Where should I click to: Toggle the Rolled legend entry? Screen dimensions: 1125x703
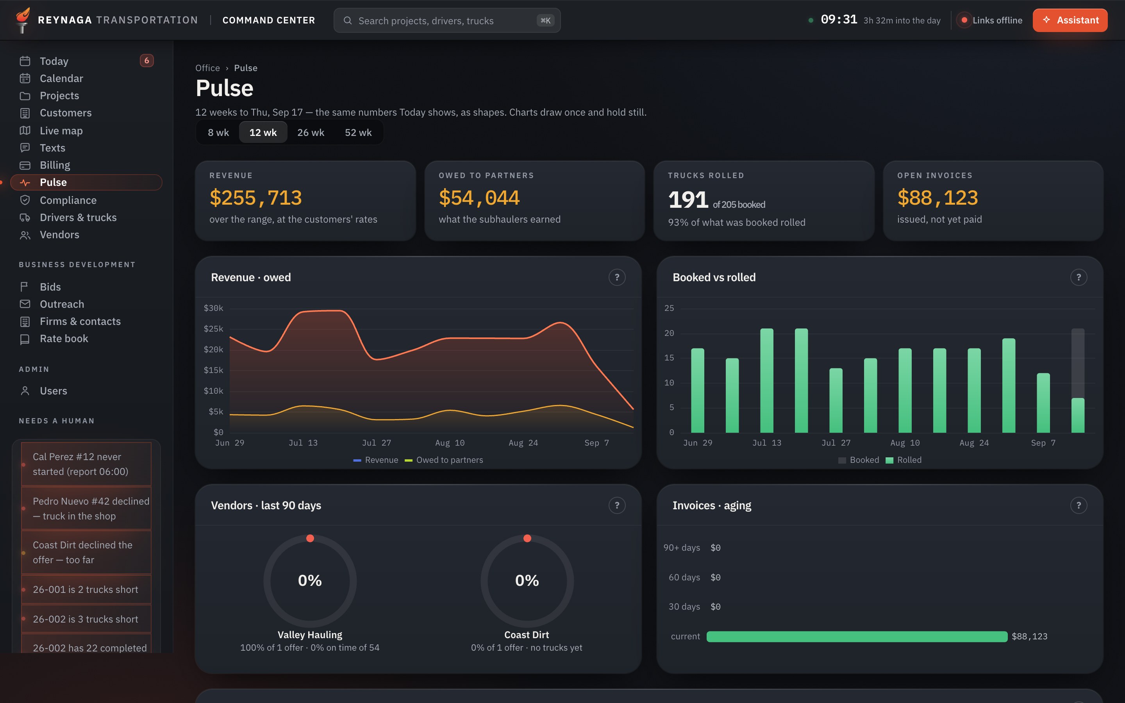point(904,460)
